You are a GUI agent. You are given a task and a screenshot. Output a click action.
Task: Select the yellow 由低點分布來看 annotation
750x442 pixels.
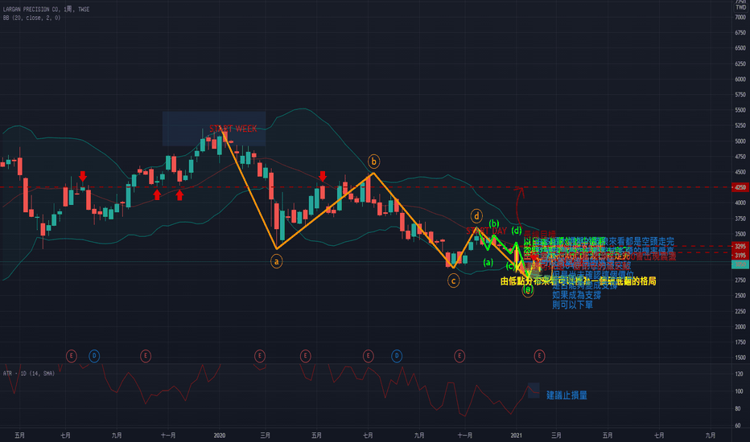579,281
